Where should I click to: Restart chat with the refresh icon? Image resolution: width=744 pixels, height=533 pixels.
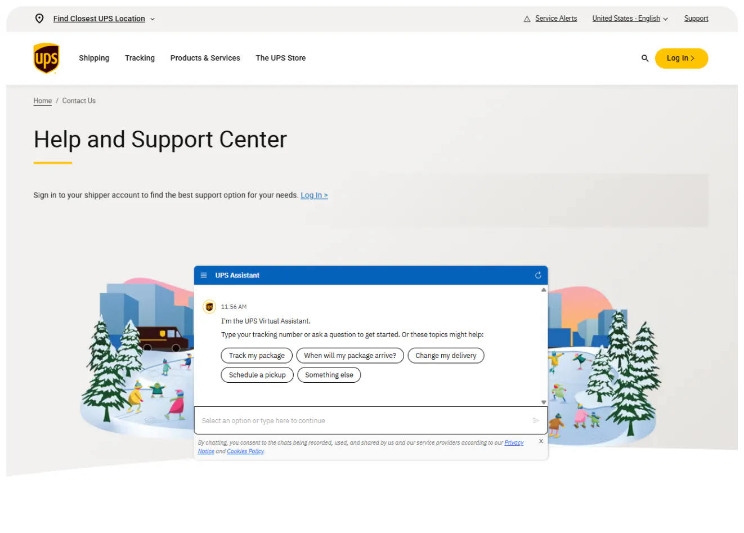pos(538,275)
